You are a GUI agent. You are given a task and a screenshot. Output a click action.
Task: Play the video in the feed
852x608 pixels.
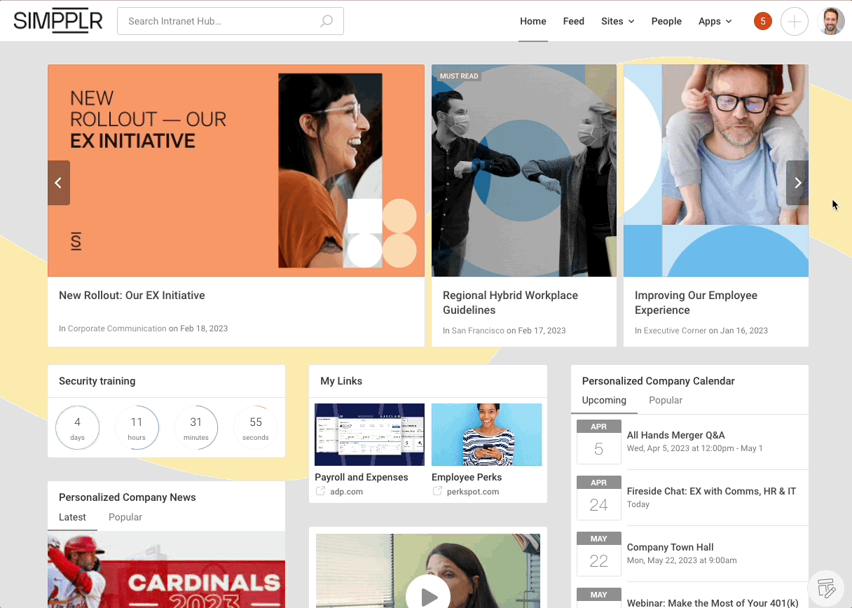(x=428, y=596)
